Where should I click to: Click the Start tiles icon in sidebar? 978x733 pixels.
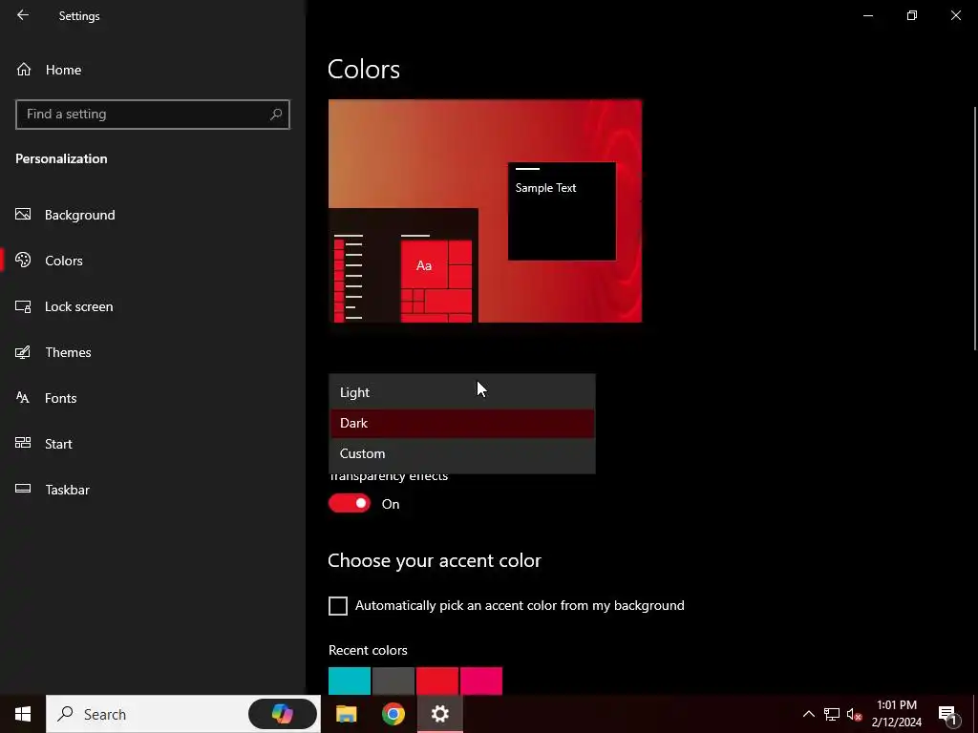23,443
